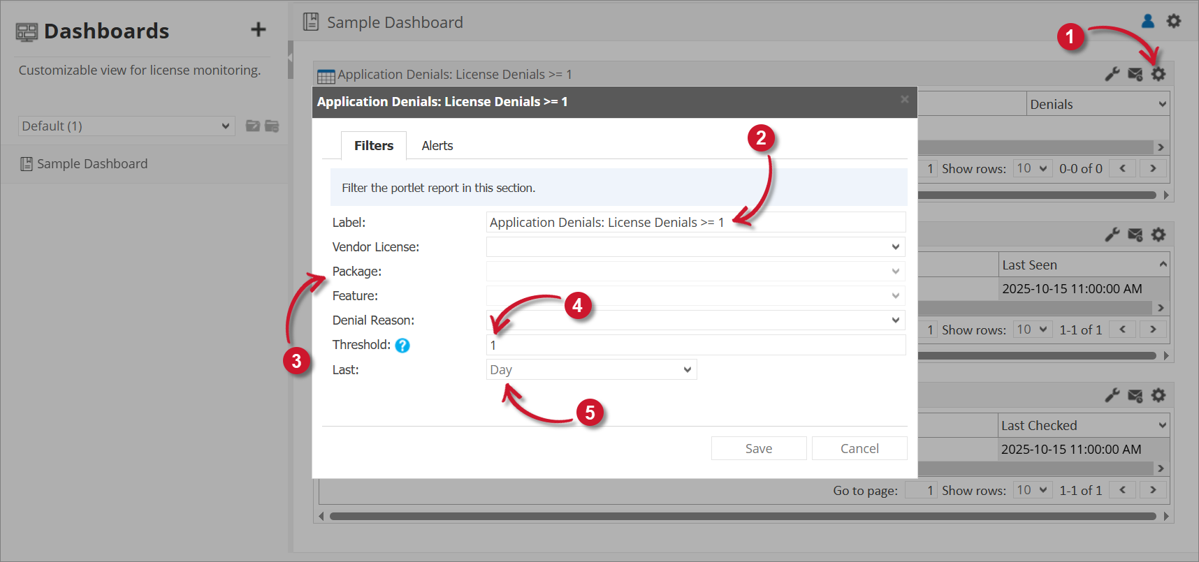The height and width of the screenshot is (562, 1199).
Task: Click email icon of Application Denials portlet
Action: click(x=1135, y=74)
